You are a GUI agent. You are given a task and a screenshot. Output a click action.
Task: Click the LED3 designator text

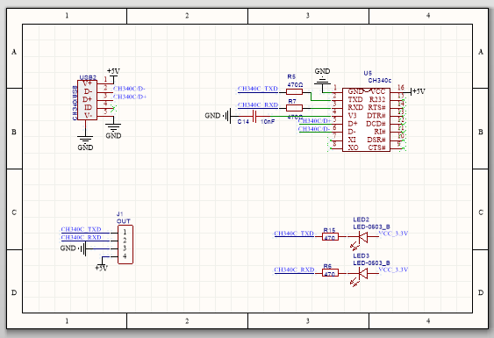(x=361, y=255)
